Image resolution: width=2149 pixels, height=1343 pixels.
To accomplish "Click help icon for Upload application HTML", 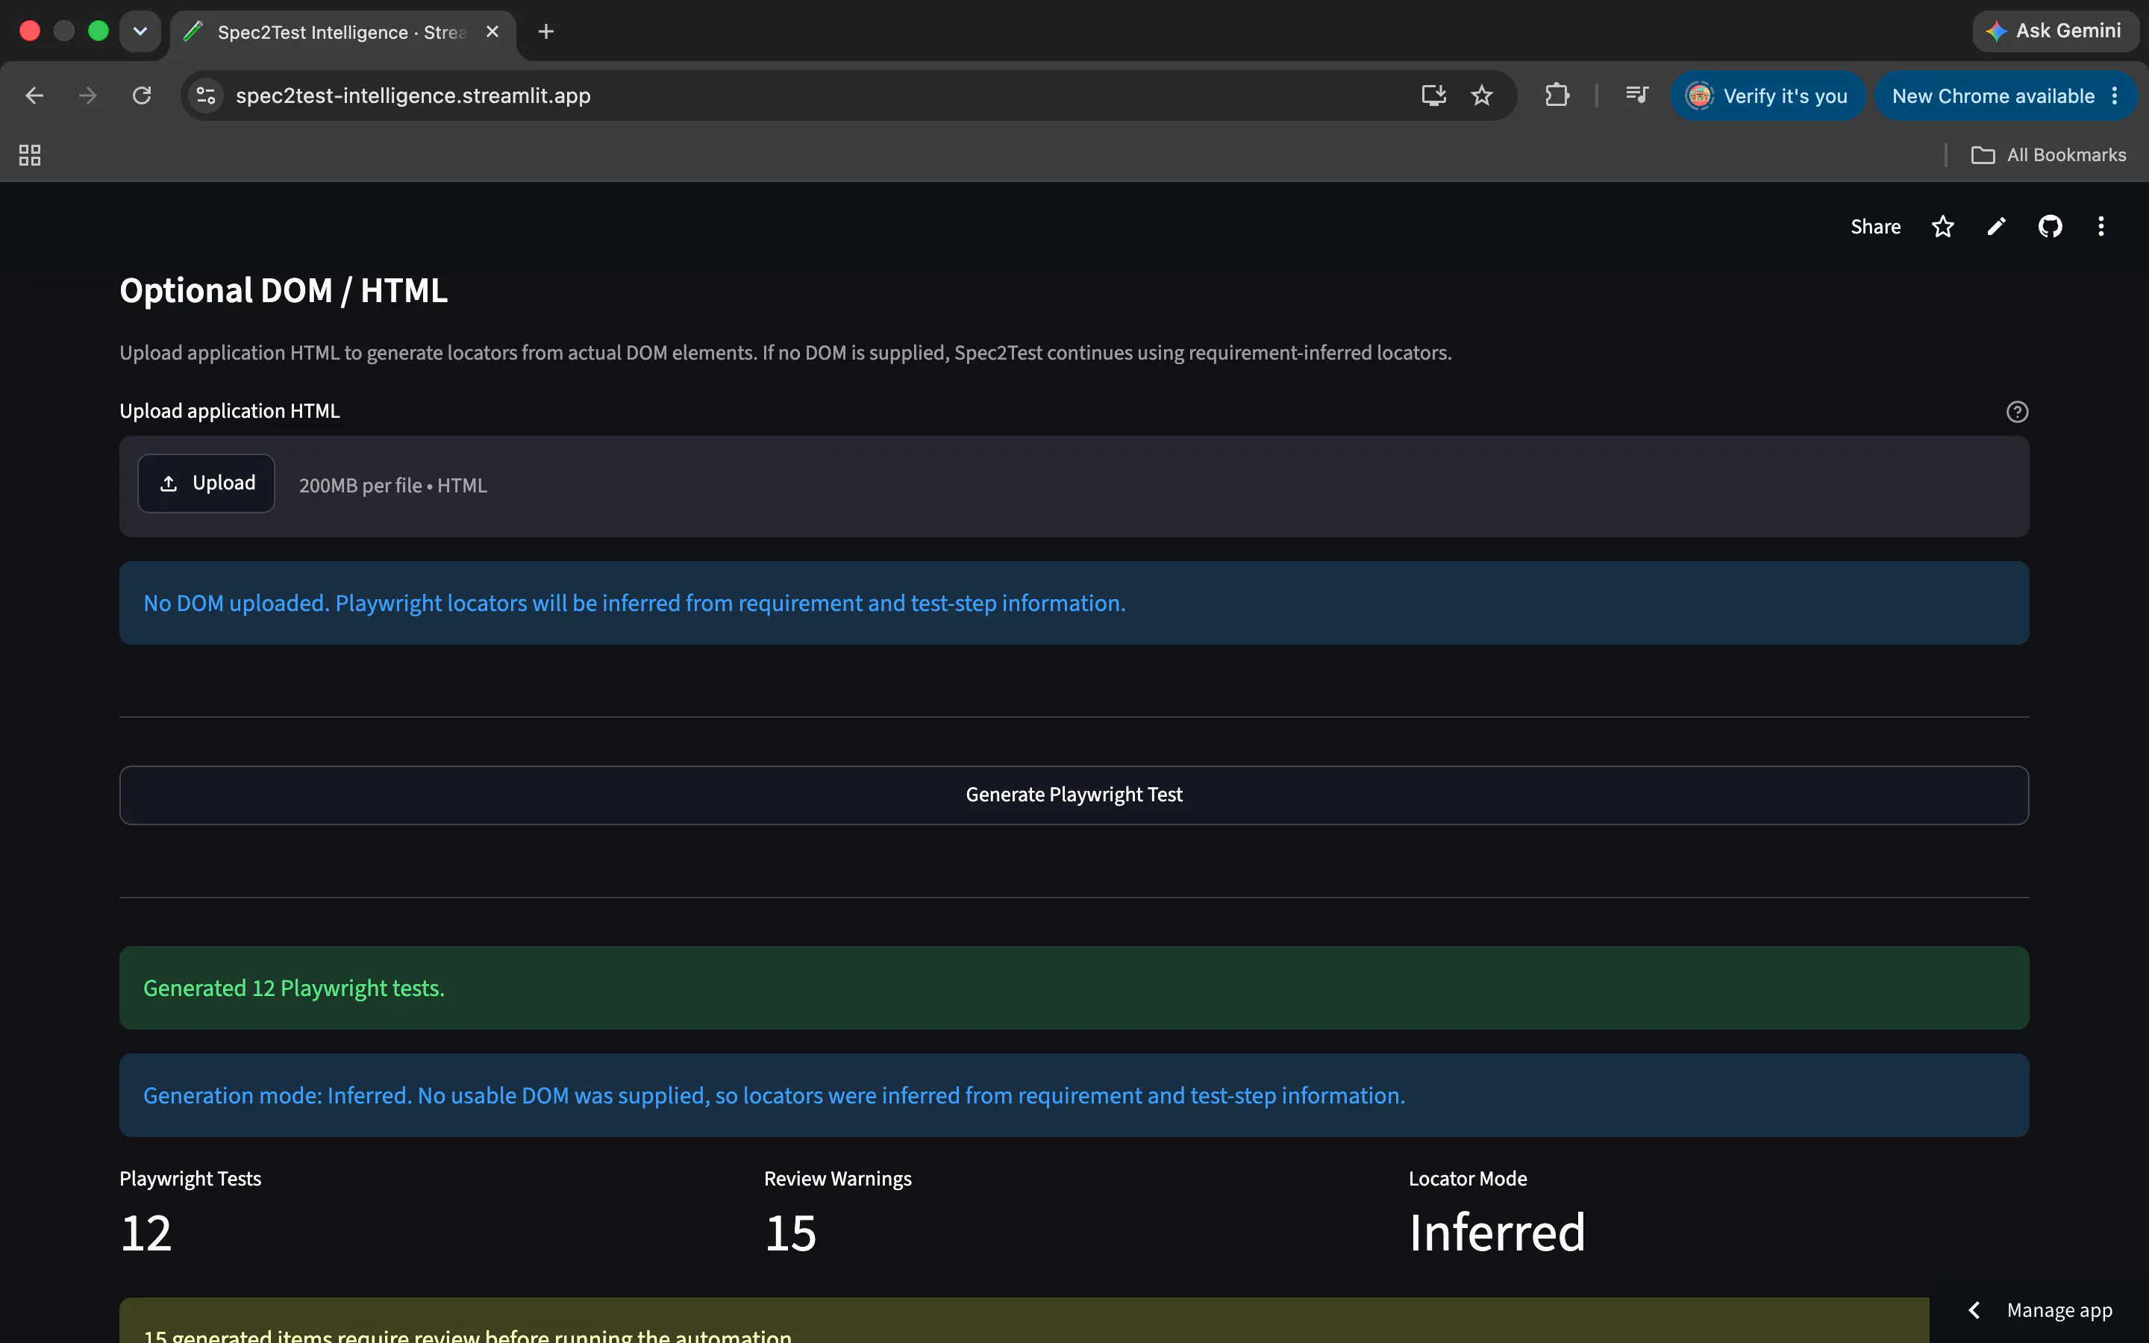I will 2017,411.
